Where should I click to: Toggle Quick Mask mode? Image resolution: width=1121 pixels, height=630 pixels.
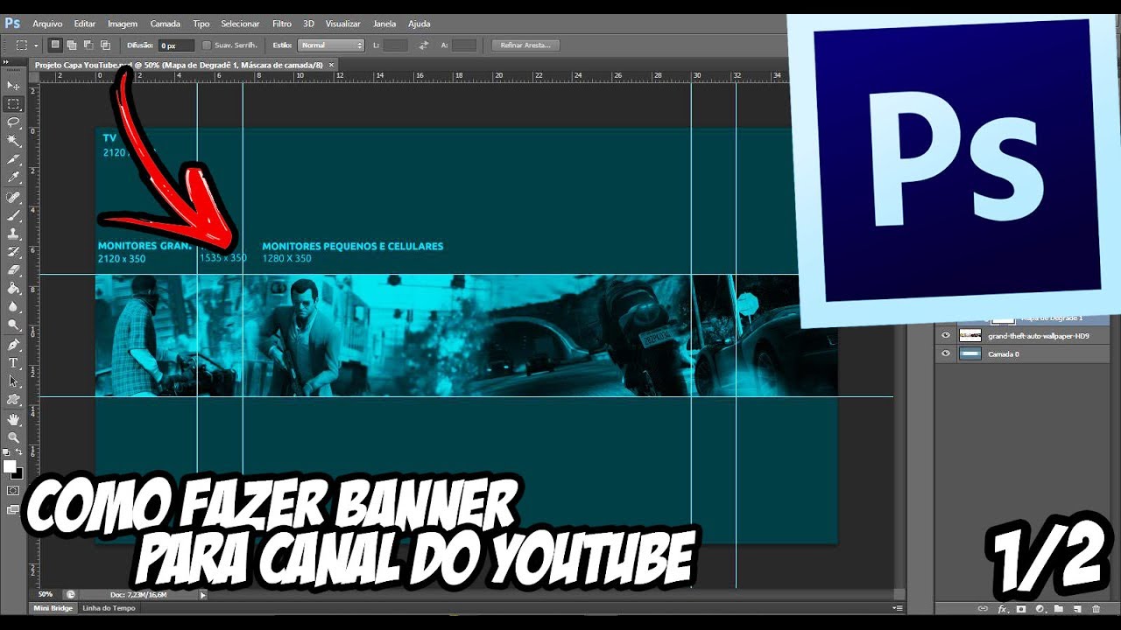[x=13, y=491]
